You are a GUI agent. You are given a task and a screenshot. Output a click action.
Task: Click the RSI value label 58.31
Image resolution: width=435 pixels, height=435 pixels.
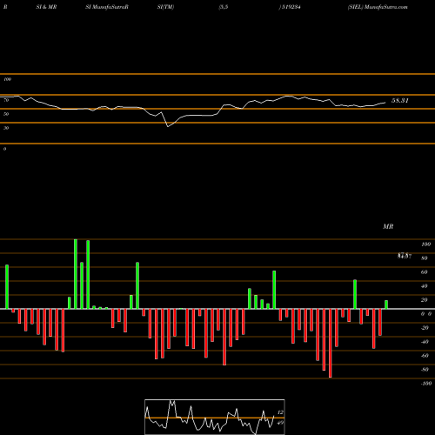tap(400, 101)
